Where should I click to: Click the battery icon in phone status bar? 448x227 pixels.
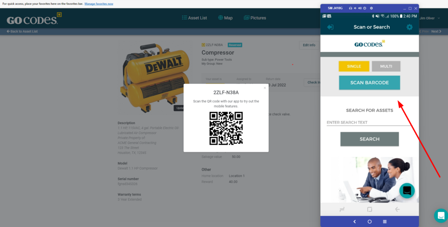click(401, 16)
